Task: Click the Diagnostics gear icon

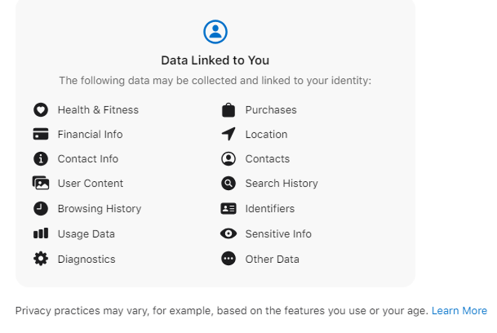Action: (41, 258)
